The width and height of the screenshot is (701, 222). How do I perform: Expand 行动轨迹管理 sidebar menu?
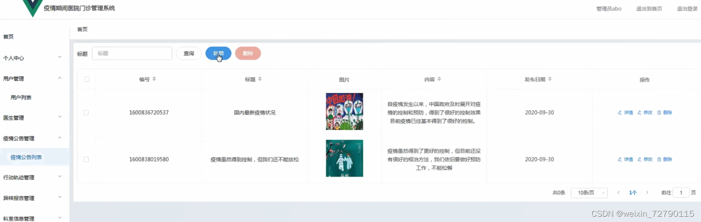pos(35,177)
